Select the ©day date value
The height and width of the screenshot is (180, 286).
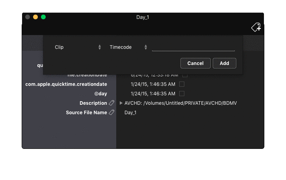point(153,94)
